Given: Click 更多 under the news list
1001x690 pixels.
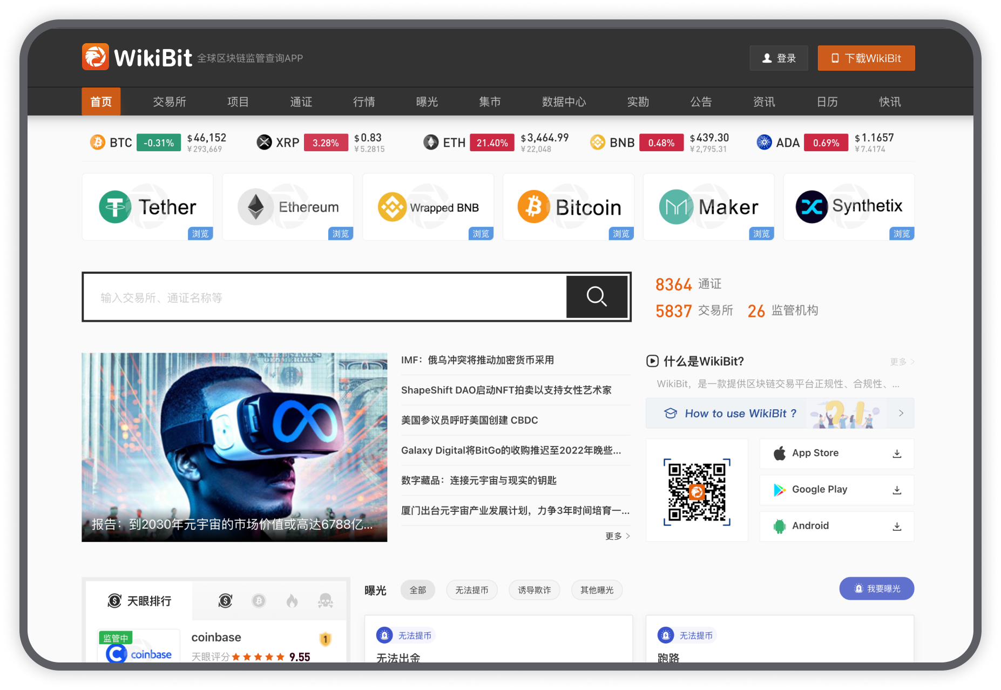Looking at the screenshot, I should pyautogui.click(x=618, y=536).
